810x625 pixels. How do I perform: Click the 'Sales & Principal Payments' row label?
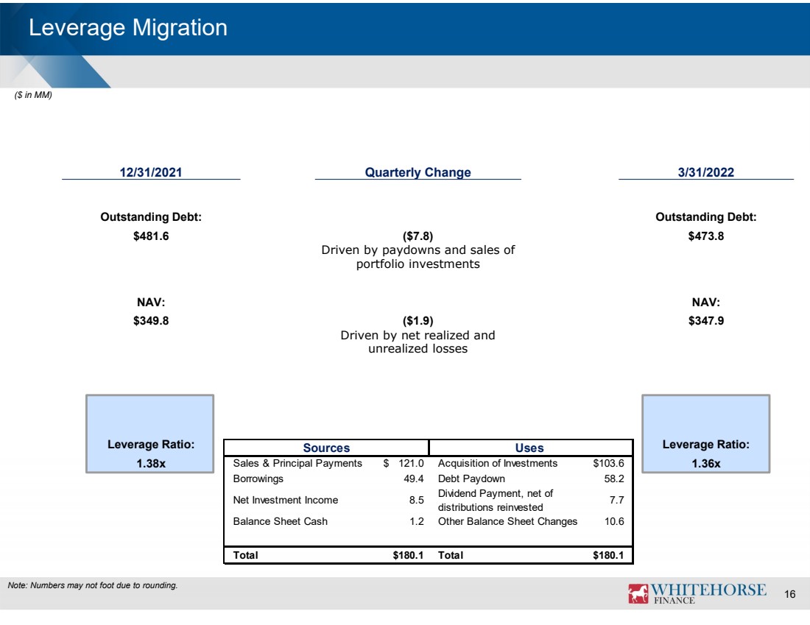297,463
